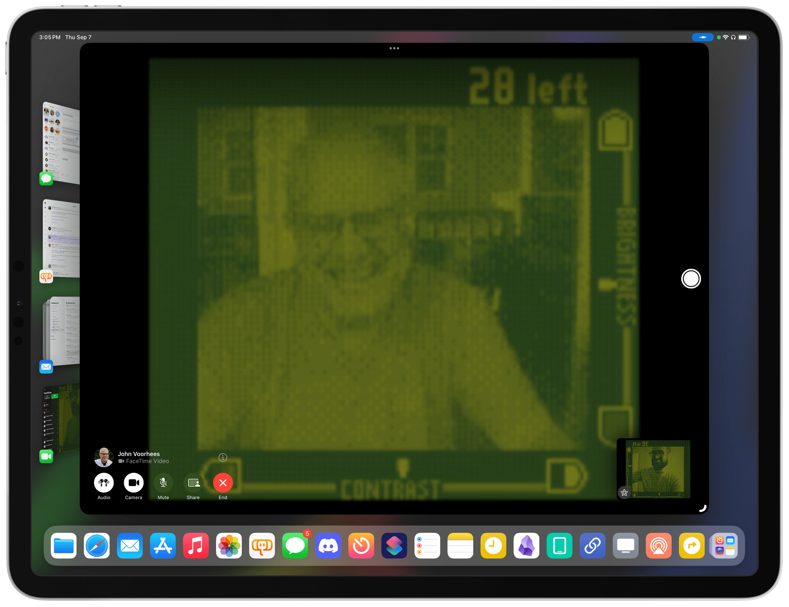
Task: Open the orange broadcast app in dock
Action: pos(659,545)
